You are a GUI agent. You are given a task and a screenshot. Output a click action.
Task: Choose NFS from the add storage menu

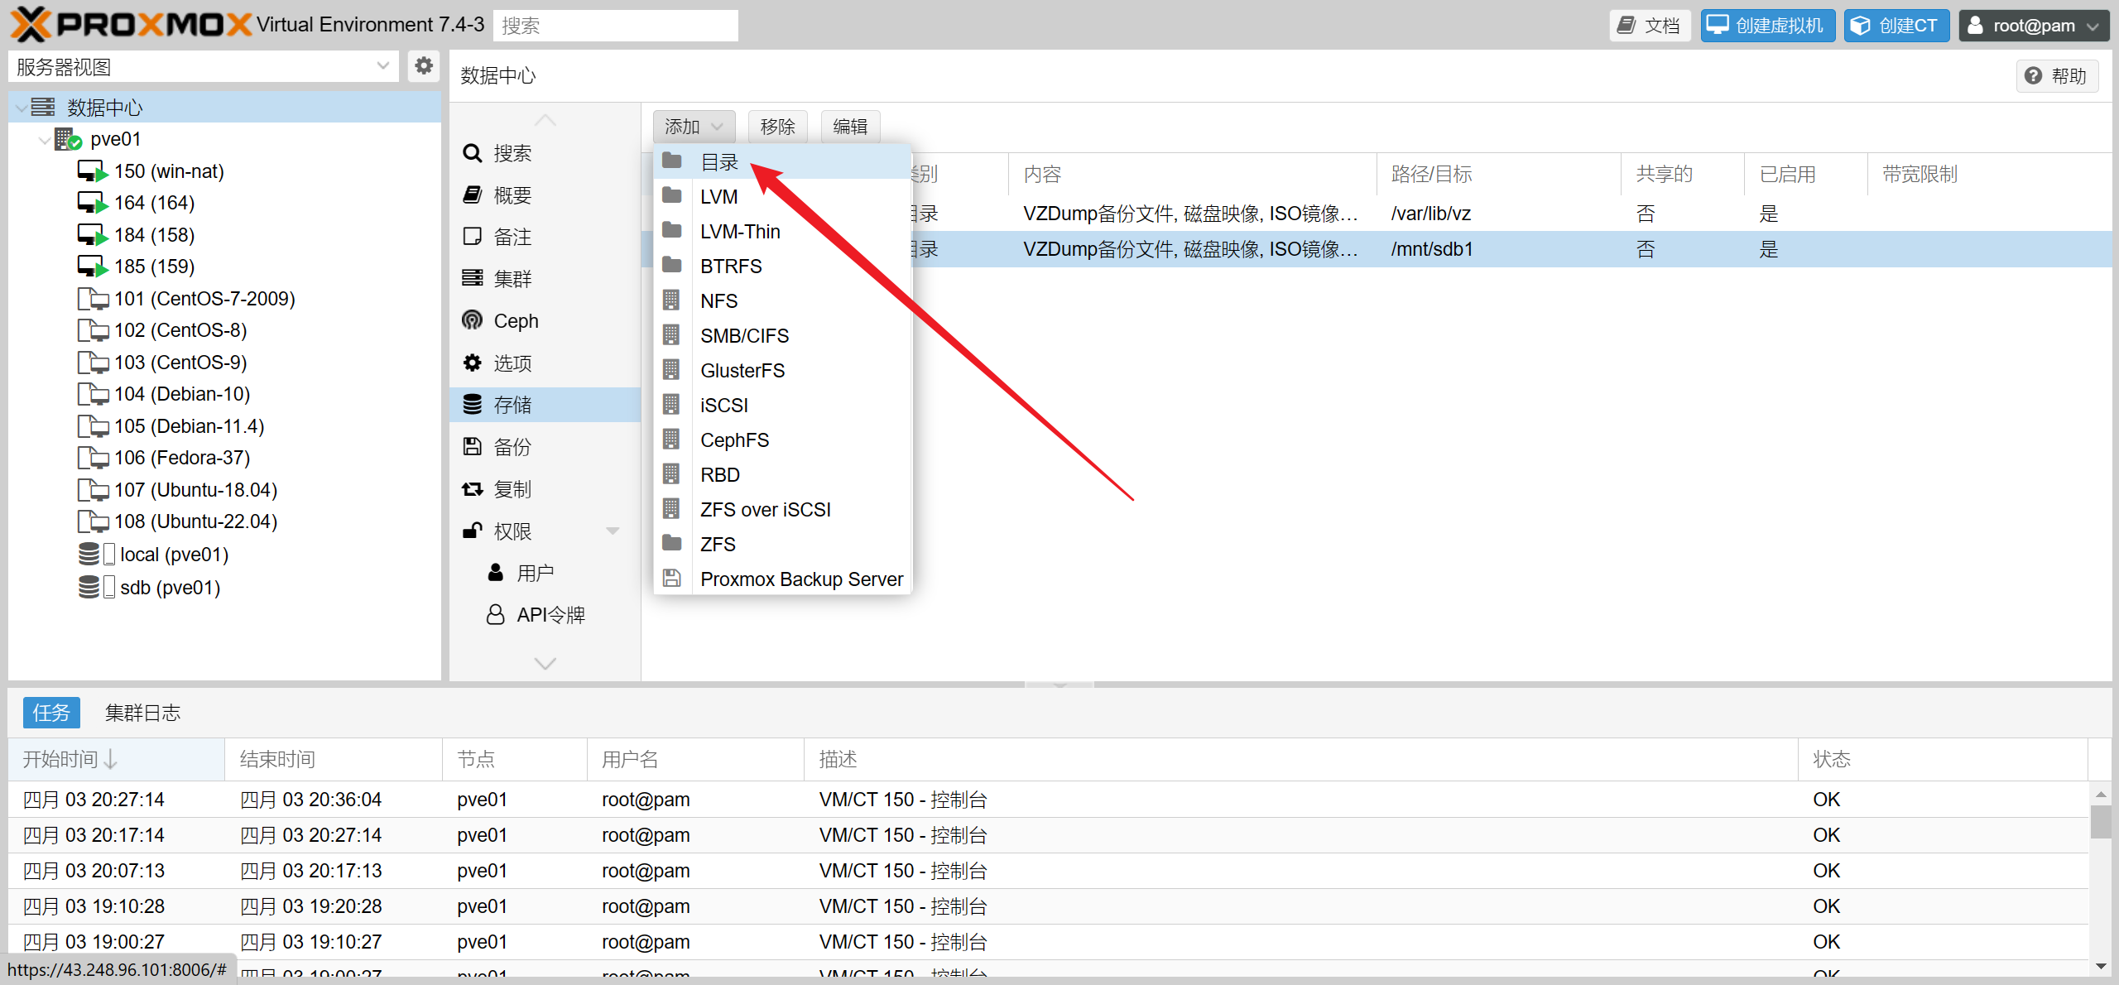click(x=718, y=301)
